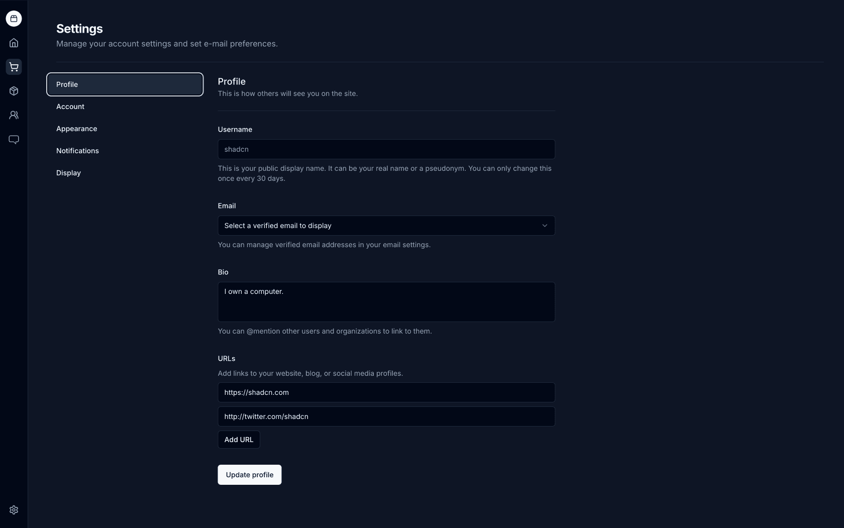Viewport: 844px width, 528px height.
Task: Focus the Username input field
Action: (x=386, y=149)
